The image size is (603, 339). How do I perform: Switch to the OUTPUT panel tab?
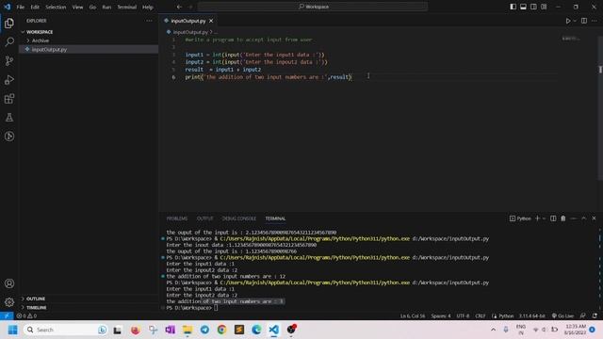(205, 218)
